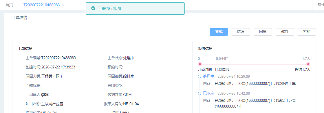
Task: Click the 已响应 timeline circle marker
Action: coord(199,93)
